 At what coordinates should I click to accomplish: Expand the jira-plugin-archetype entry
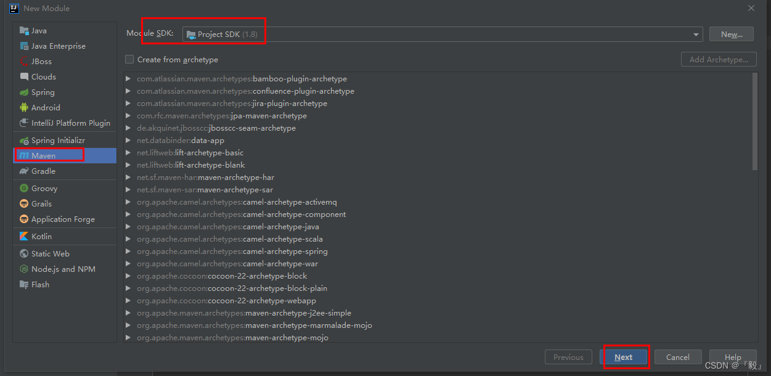(128, 104)
